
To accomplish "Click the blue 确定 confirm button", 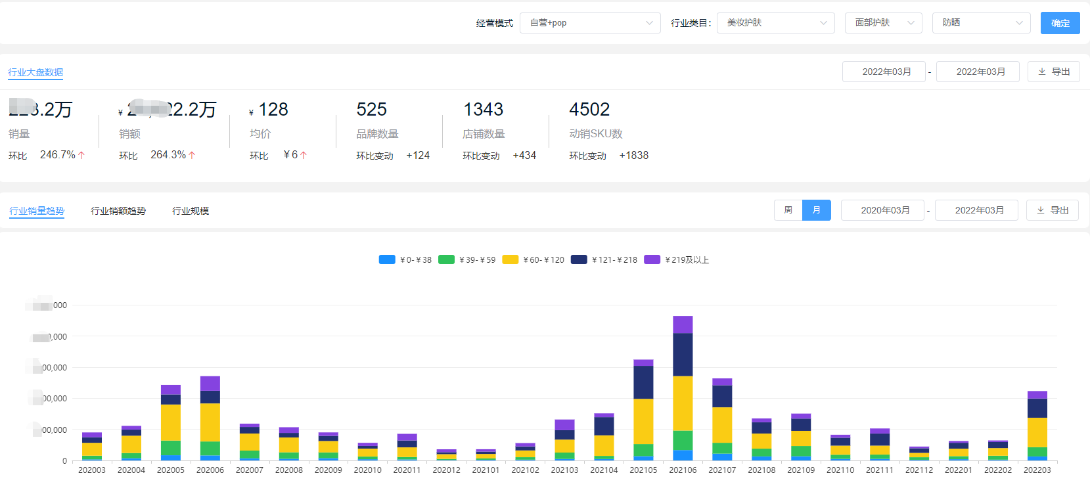I will (x=1060, y=23).
